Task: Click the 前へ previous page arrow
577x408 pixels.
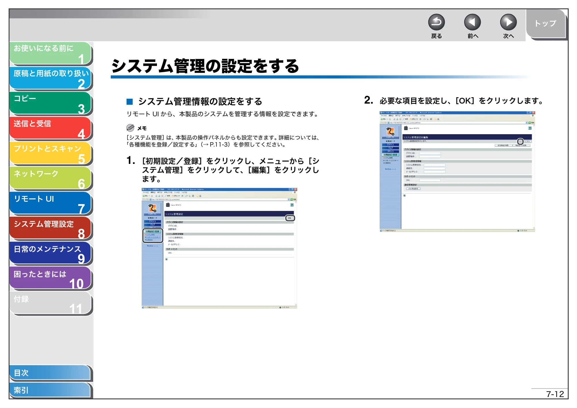Action: pos(472,22)
